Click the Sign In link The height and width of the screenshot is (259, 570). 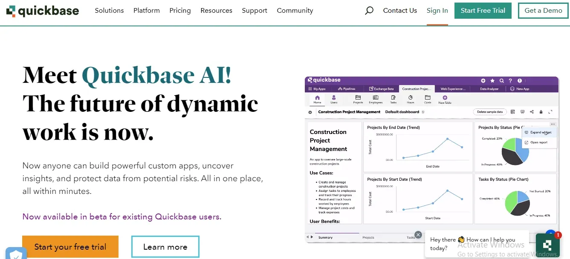tap(437, 11)
